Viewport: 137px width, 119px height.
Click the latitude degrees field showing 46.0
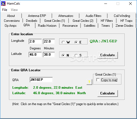(x=35, y=55)
